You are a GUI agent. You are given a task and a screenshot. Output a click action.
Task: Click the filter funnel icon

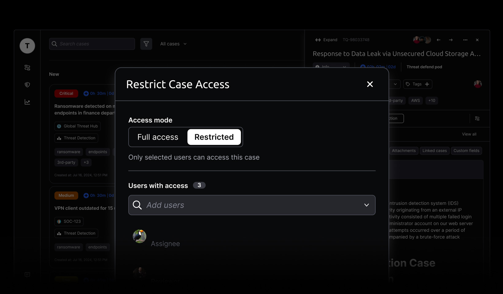click(x=146, y=44)
